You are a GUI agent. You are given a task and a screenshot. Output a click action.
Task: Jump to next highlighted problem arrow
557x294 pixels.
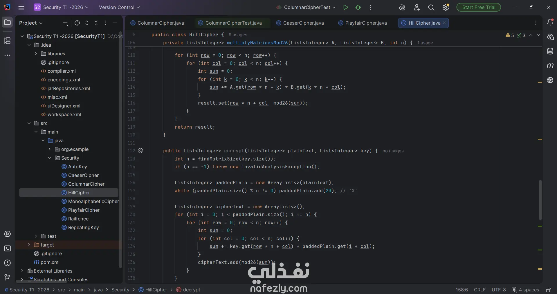point(538,35)
